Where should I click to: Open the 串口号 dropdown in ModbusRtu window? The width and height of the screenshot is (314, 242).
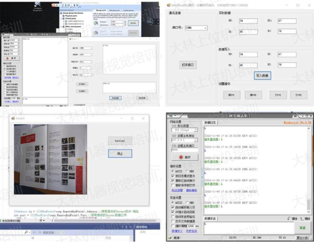(205, 28)
